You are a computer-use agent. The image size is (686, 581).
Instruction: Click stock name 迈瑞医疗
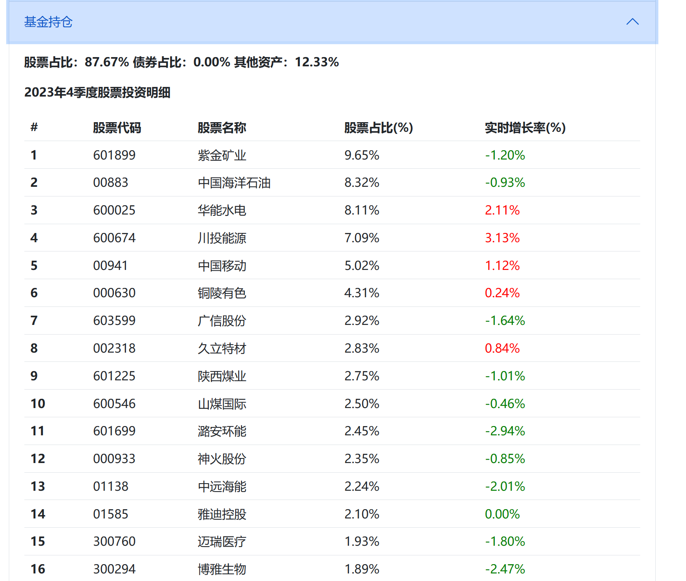[222, 542]
